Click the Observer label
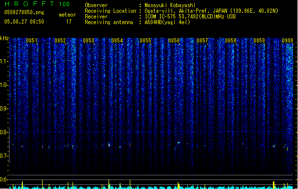The width and height of the screenshot is (298, 189). [96, 5]
